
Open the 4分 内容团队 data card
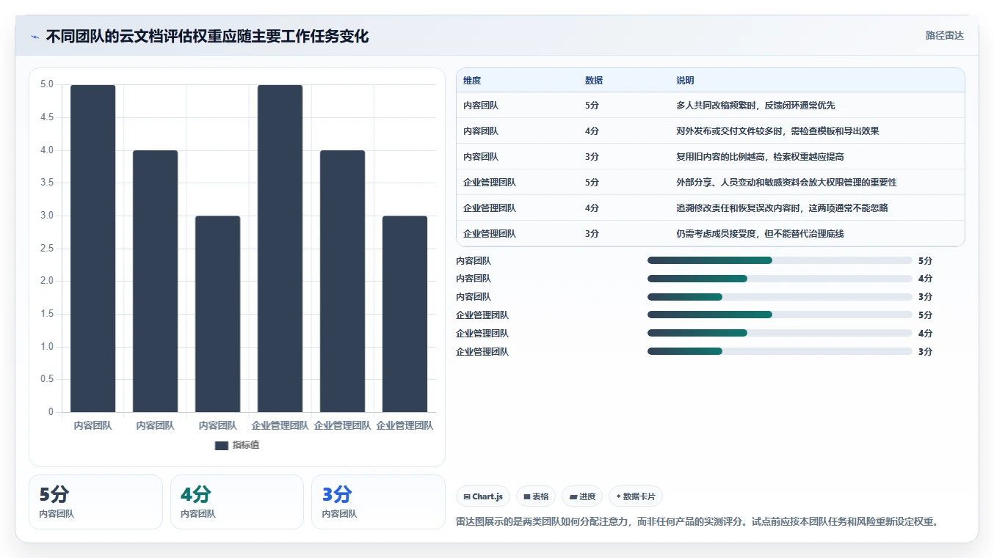pos(237,502)
